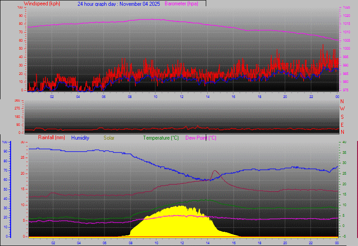Image resolution: width=358 pixels, height=246 pixels.
Task: Click the 'Windspeed (kph)' legend label
Action: (x=42, y=4)
